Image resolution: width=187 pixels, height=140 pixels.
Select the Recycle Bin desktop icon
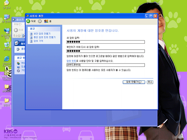(x=7, y=46)
